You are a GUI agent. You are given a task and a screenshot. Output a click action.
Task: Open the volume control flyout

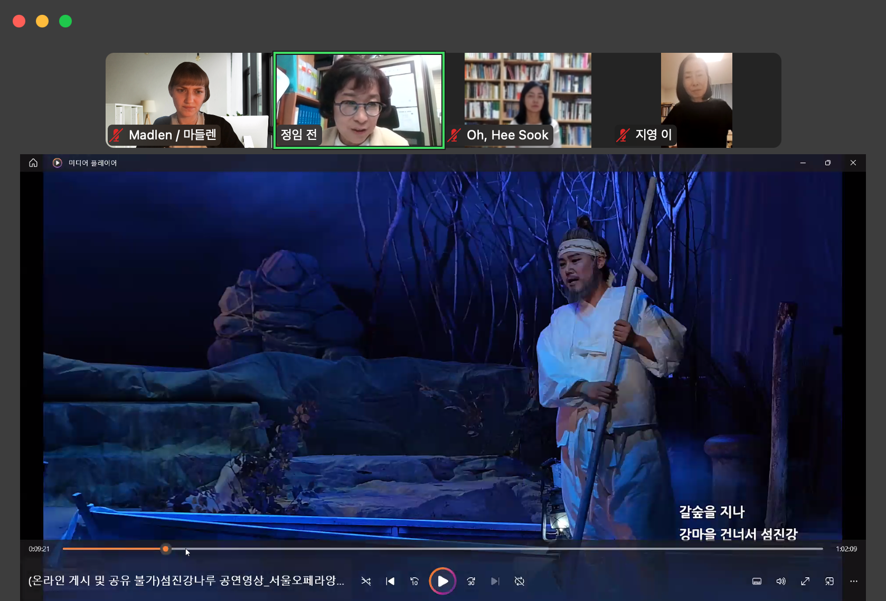[781, 581]
